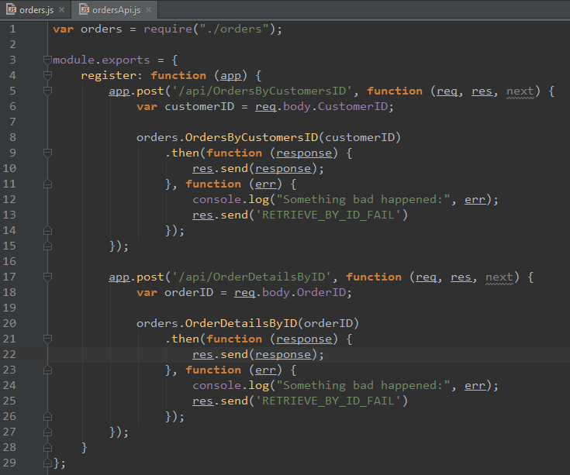
Task: Click line number 22 in the gutter
Action: coord(9,354)
